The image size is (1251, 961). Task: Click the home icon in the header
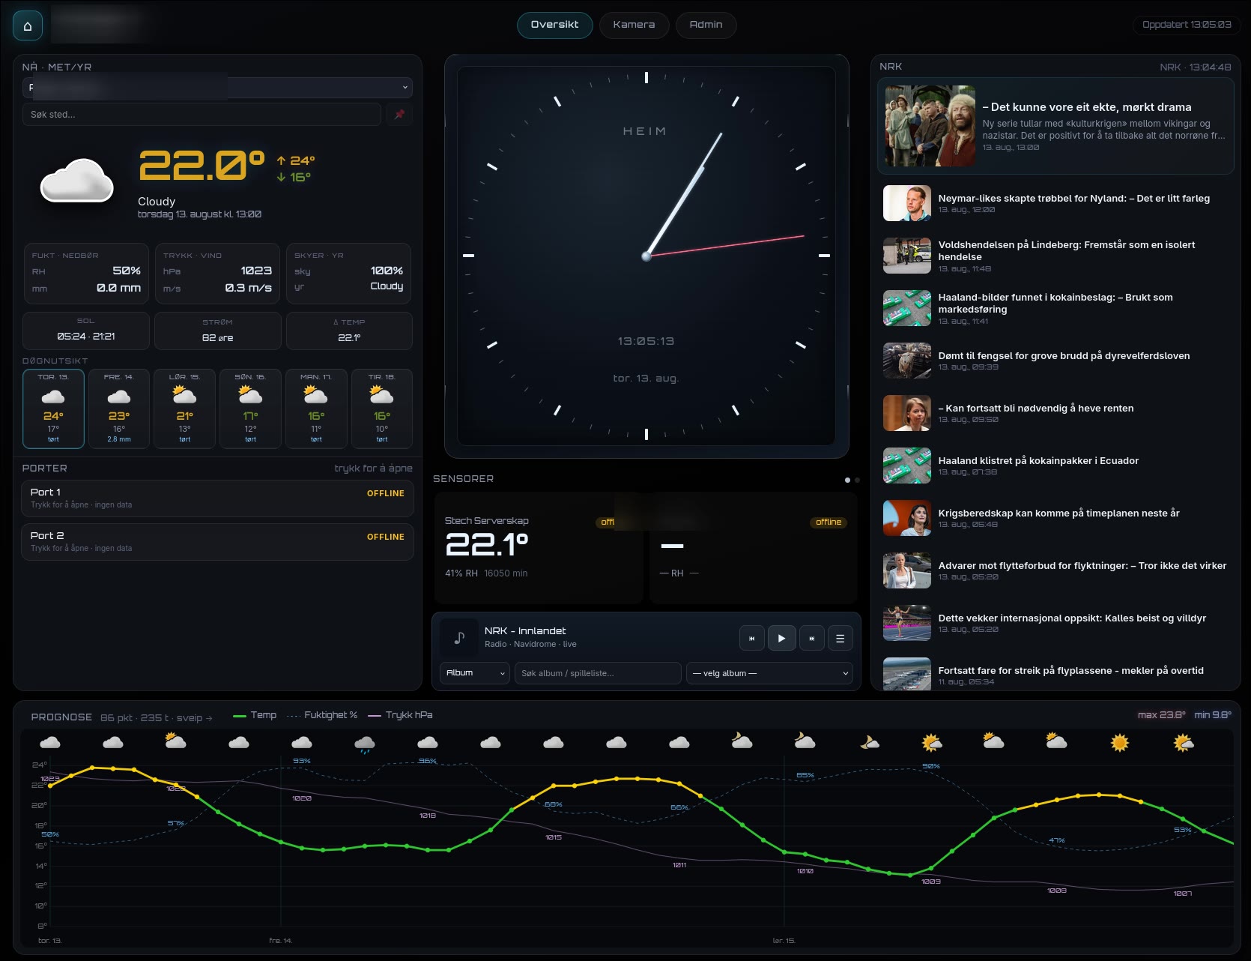pyautogui.click(x=28, y=26)
